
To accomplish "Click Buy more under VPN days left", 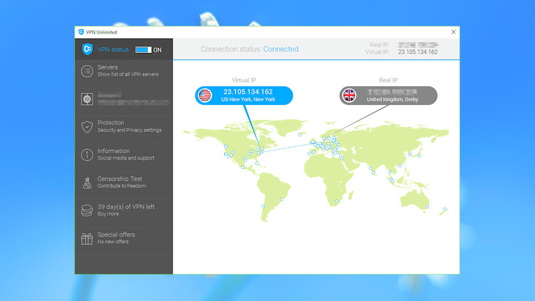I will click(x=108, y=214).
